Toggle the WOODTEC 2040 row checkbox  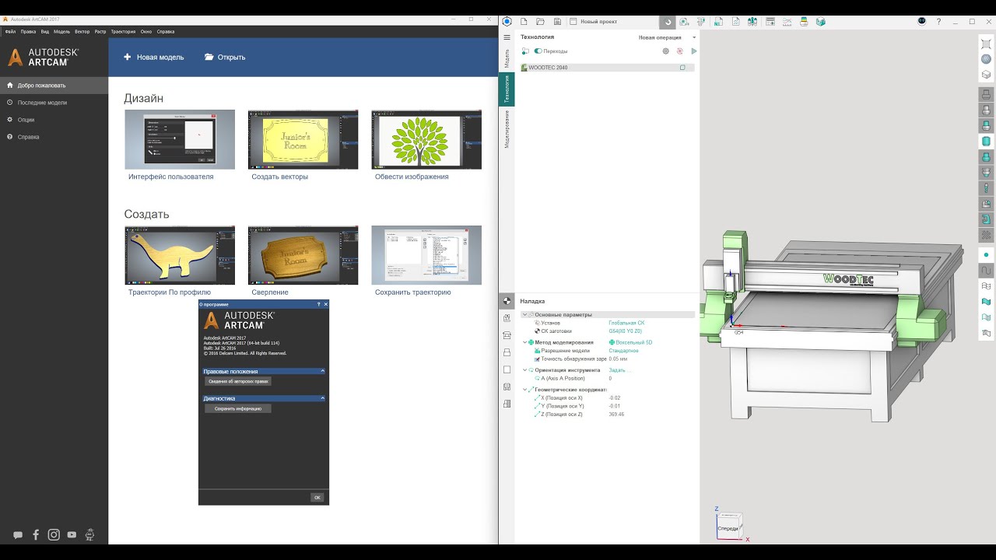coord(682,68)
